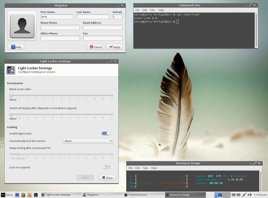This screenshot has width=268, height=198.
Task: Minimize the Mugshot window
Action: pyautogui.click(x=118, y=5)
